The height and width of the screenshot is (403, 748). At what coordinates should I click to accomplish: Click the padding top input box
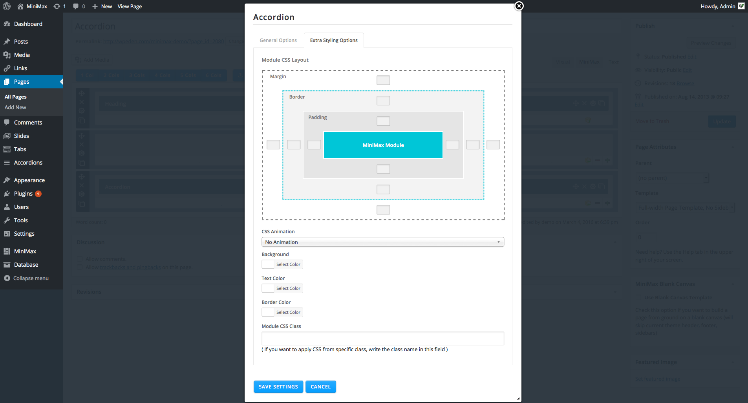pyautogui.click(x=383, y=121)
